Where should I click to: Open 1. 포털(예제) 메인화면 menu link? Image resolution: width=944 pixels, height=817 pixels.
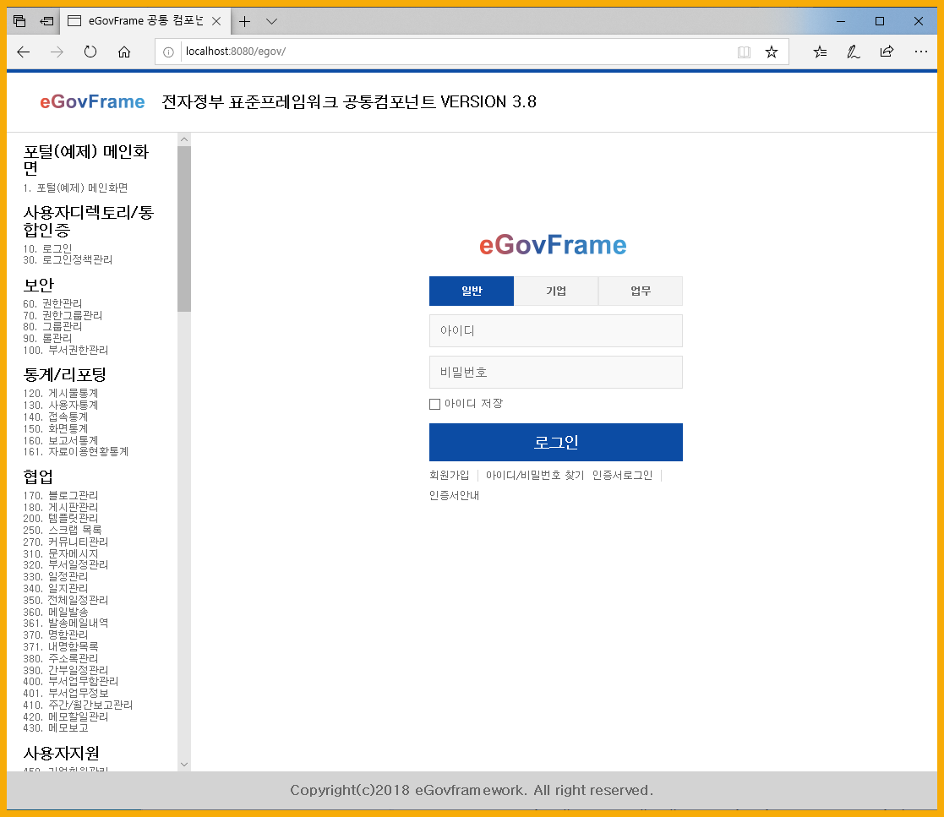tap(75, 188)
